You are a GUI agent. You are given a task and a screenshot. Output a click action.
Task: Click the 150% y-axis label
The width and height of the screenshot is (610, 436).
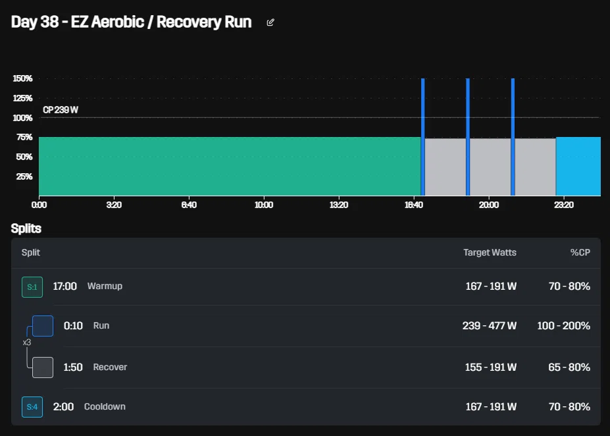(x=22, y=78)
